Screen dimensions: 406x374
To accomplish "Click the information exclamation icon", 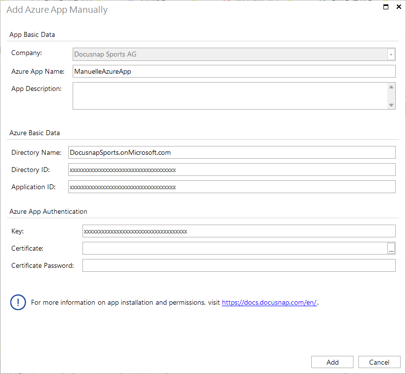I will click(18, 302).
